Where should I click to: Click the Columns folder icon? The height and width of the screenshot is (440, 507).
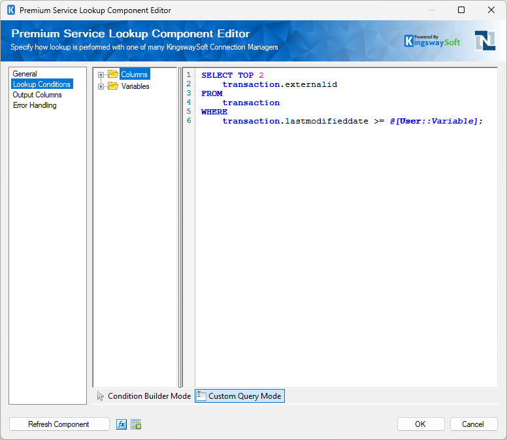click(x=113, y=74)
